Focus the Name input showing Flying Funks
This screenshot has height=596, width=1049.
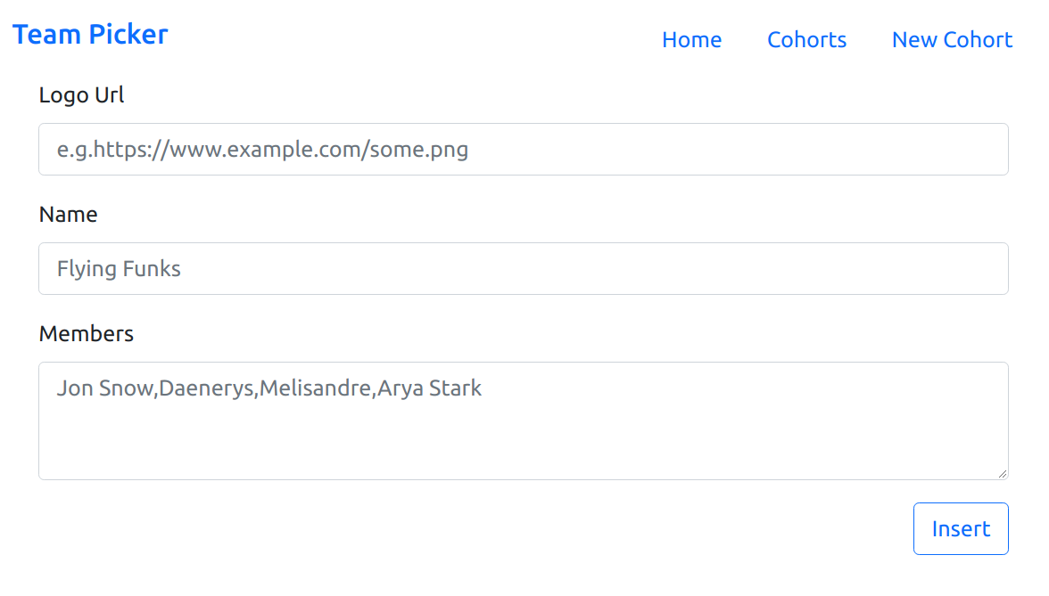tap(523, 268)
